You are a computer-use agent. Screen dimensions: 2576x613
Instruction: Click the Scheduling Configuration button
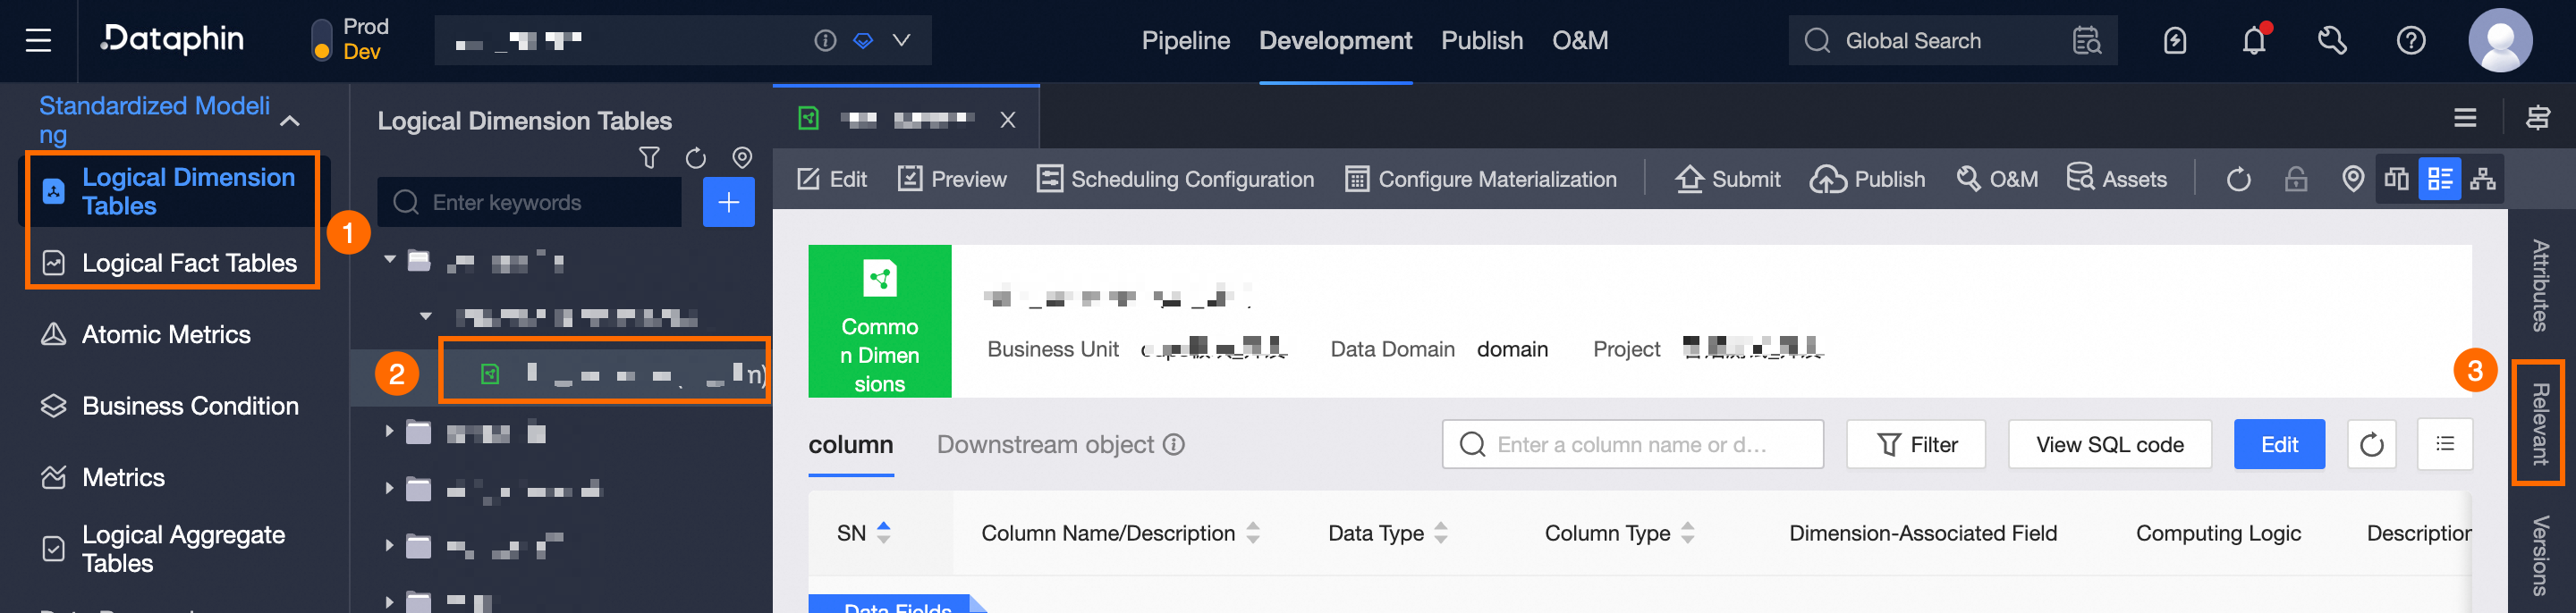coord(1175,180)
